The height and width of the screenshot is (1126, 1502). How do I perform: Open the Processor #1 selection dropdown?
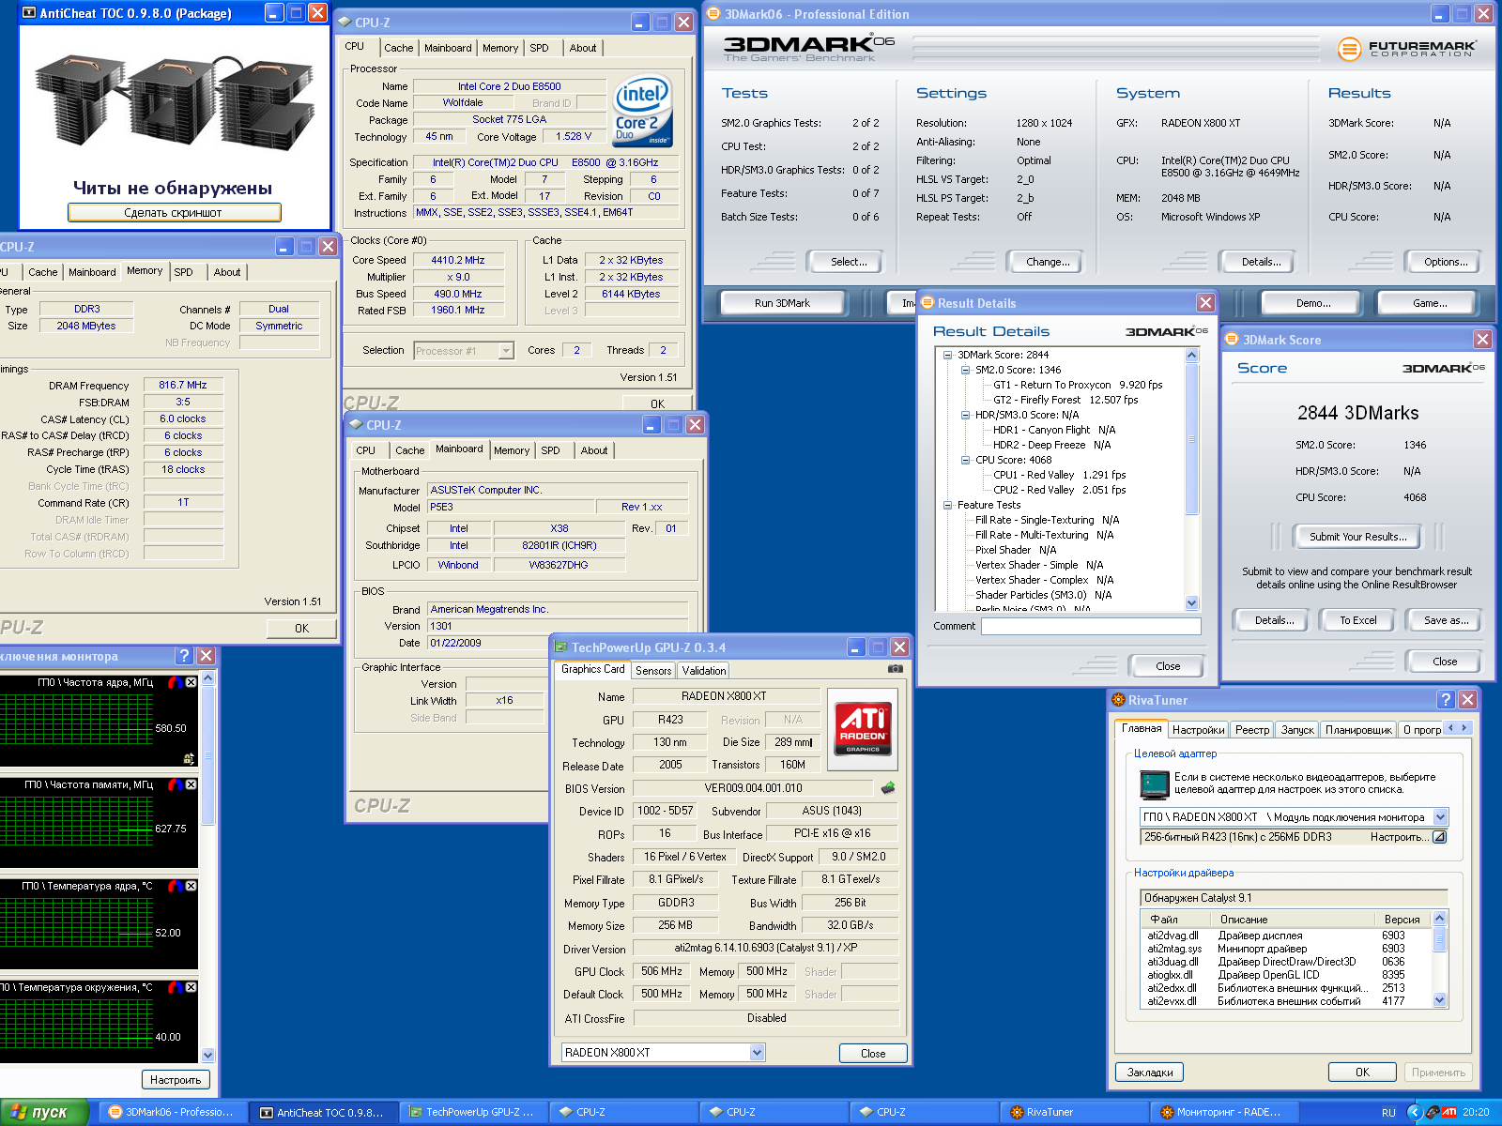(x=506, y=351)
